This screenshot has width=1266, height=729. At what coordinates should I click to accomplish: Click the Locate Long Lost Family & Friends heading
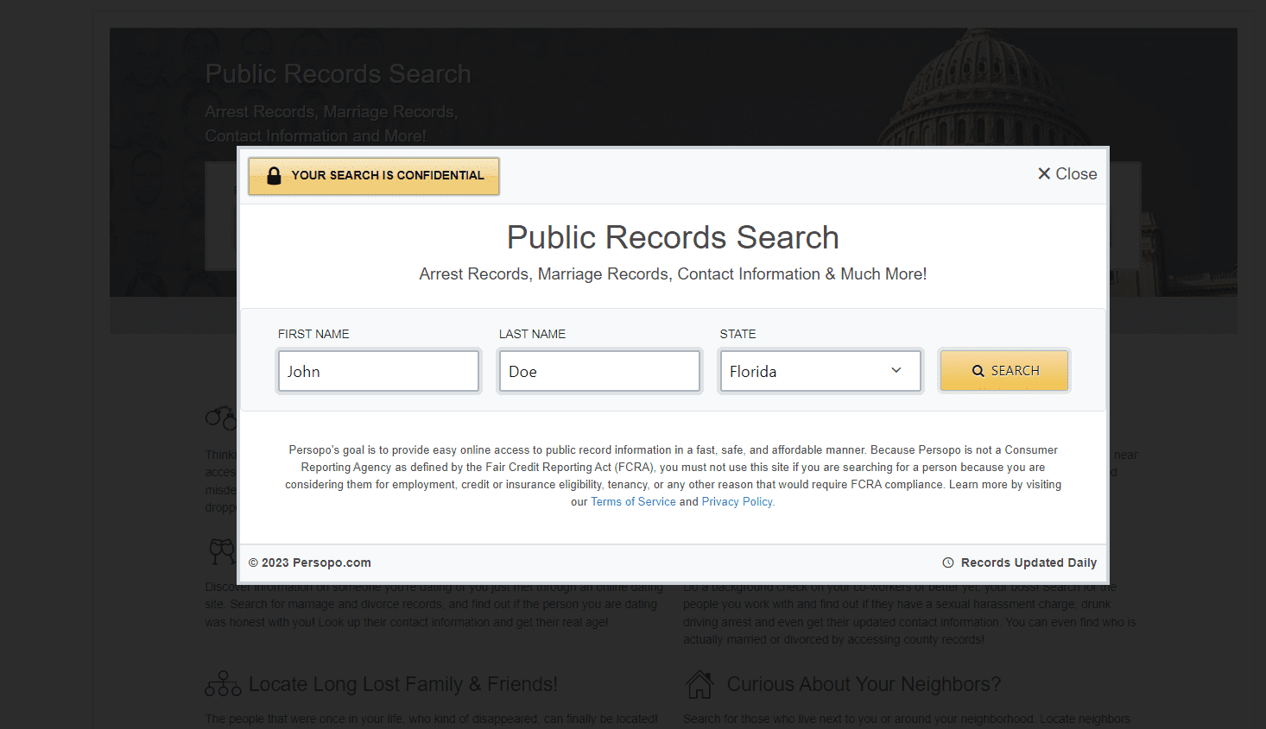tap(403, 684)
